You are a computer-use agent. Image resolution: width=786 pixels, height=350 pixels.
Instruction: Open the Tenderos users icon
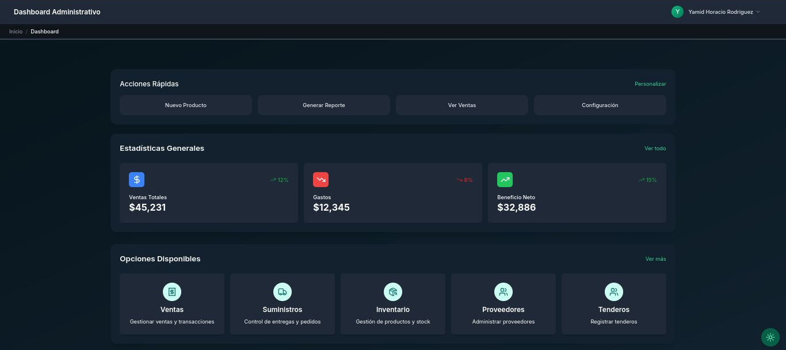click(614, 292)
